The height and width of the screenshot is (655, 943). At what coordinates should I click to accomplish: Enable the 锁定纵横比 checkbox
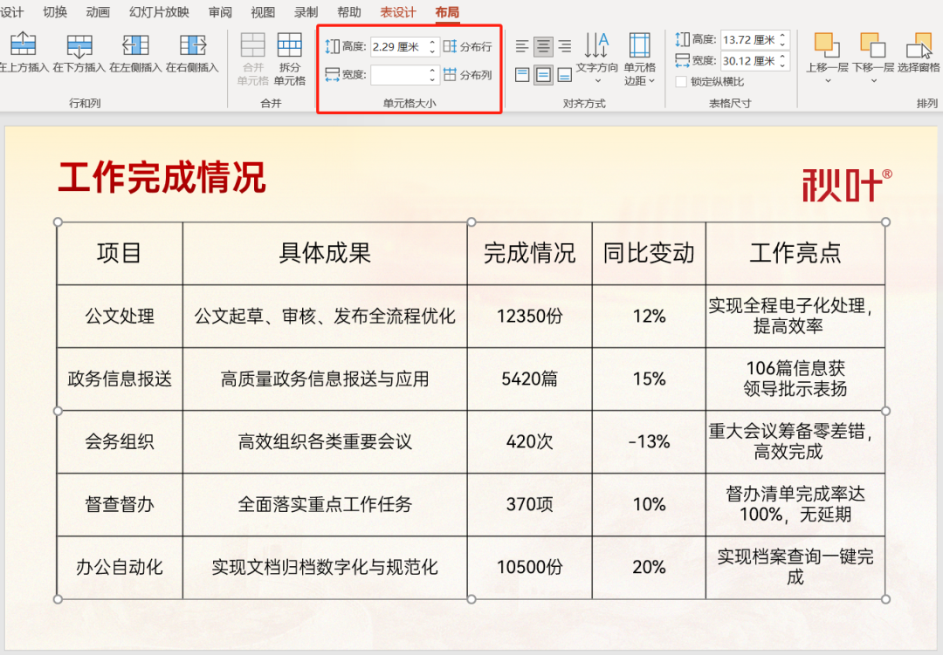coord(681,82)
